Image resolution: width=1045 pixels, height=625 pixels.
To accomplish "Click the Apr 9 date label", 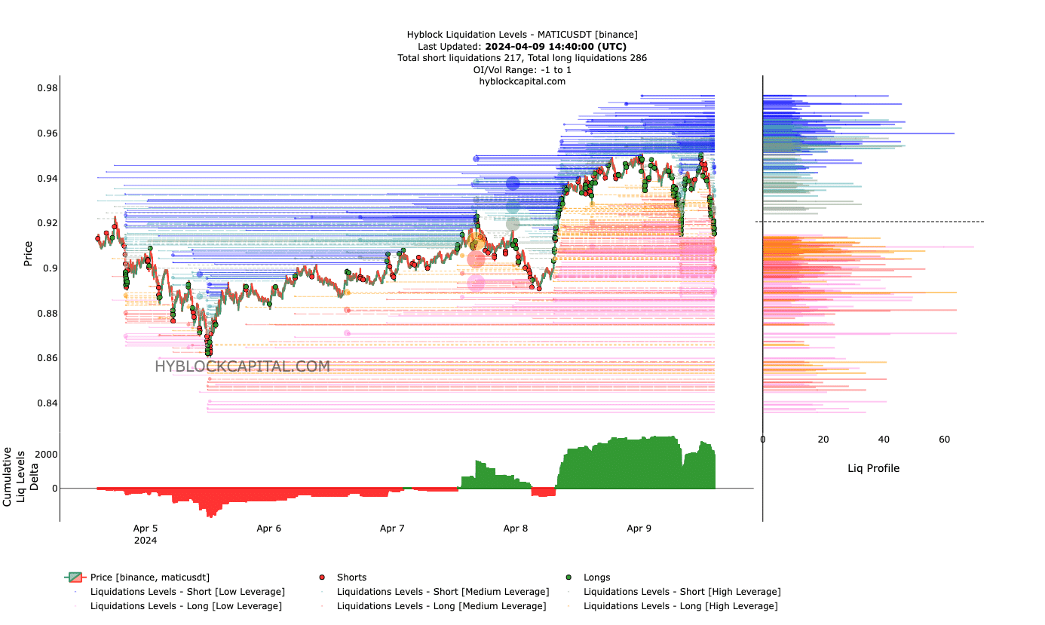I will point(639,528).
